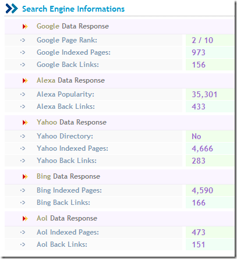
Task: Click the blue double-chevron icon beside Search Engine Informations
Action: [x=12, y=9]
